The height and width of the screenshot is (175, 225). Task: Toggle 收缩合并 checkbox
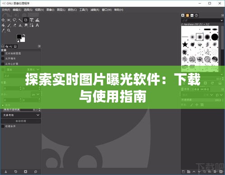[x=3, y=126]
